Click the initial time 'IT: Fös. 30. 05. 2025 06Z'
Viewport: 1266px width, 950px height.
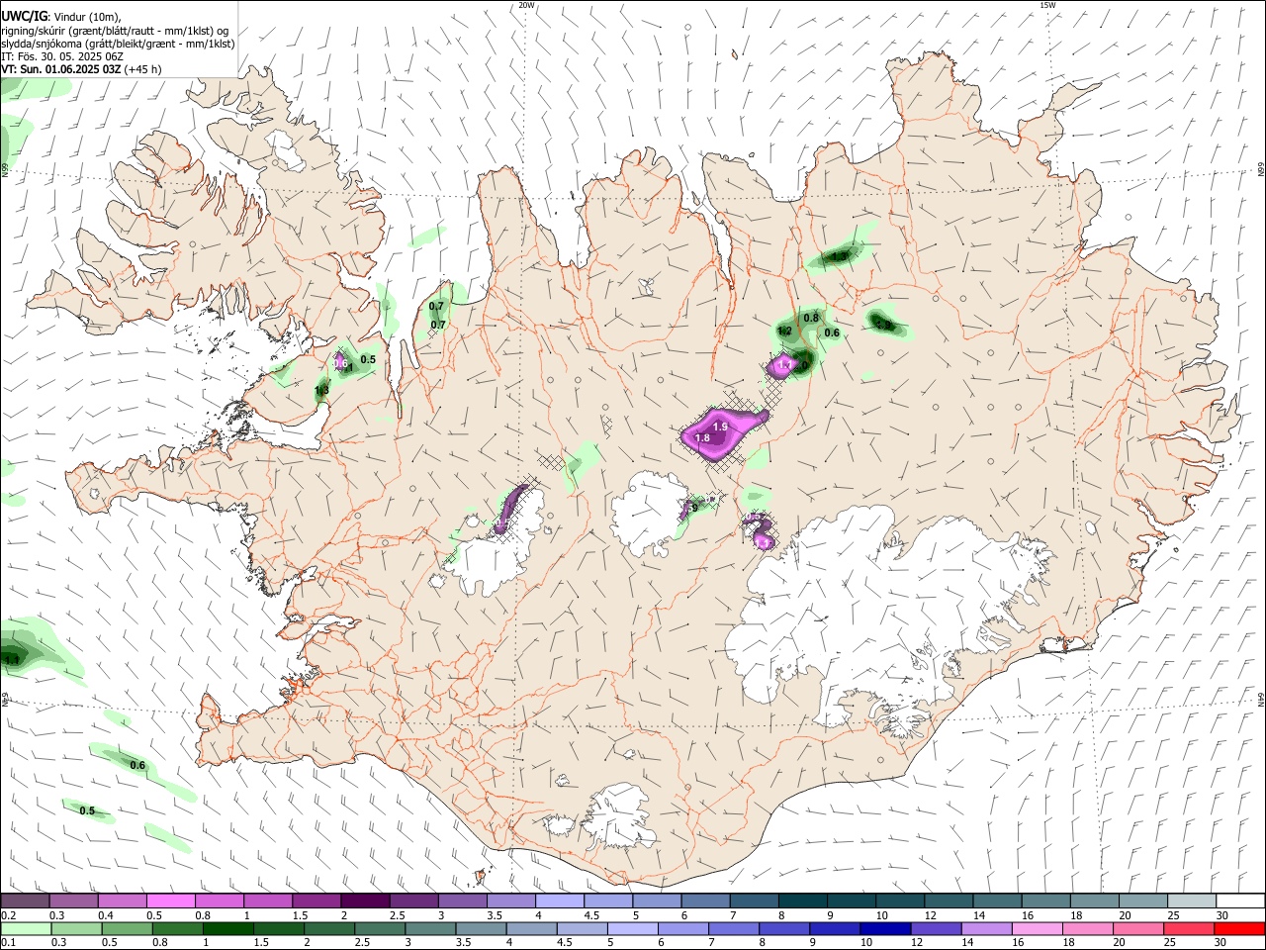coord(62,56)
